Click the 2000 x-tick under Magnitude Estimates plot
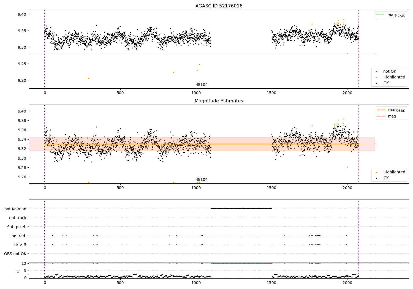 [x=347, y=188]
